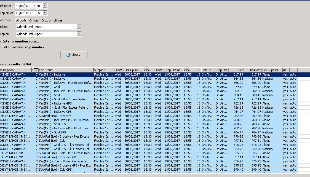
Task: Click the Search results: 64/64 label
Action: pos(15,64)
